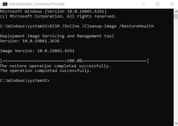Image resolution: width=178 pixels, height=126 pixels.
Task: Click the empty scrollbar track below thumb
Action: [176, 70]
